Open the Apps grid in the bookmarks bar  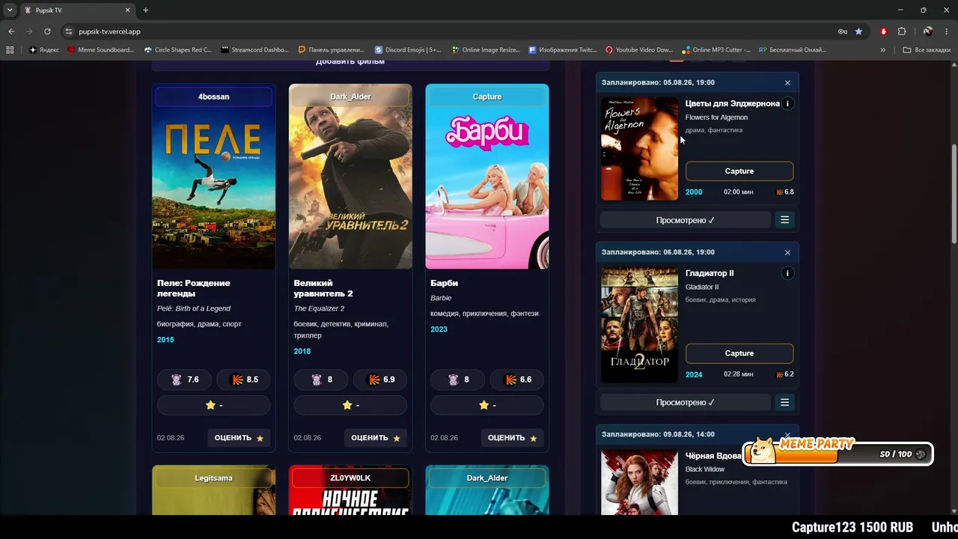(x=10, y=50)
